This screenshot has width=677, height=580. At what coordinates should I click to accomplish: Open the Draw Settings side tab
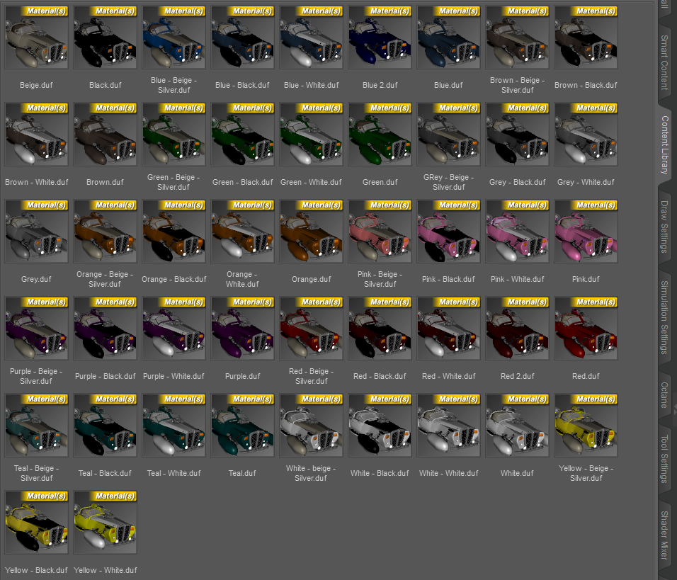[665, 227]
